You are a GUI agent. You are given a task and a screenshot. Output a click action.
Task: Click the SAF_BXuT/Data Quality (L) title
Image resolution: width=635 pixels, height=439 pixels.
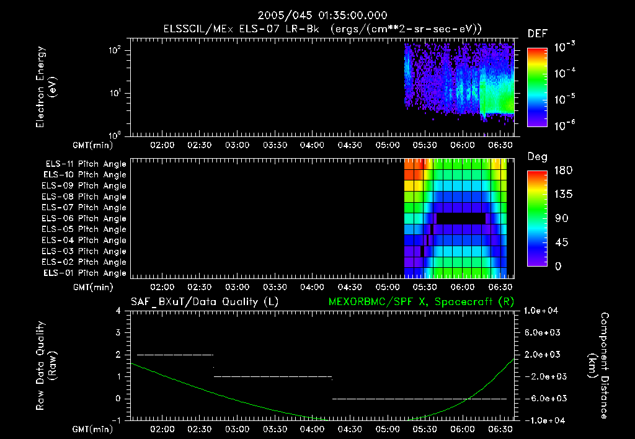coord(205,302)
